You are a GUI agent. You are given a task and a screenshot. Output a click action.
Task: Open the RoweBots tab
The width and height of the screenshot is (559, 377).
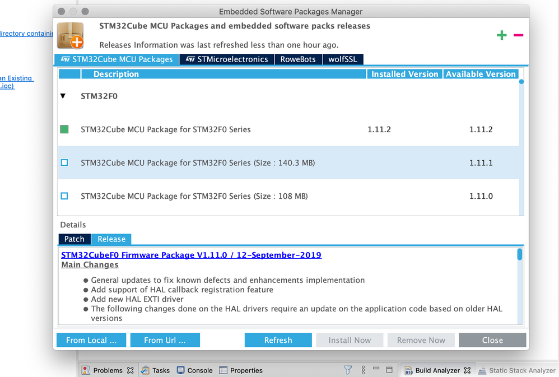[298, 59]
